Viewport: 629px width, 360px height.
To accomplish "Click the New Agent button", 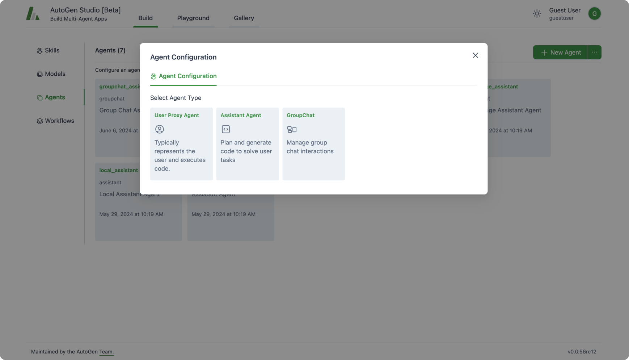I will point(560,52).
